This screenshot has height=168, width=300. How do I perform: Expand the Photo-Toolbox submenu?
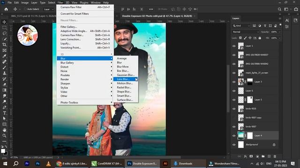(x=85, y=103)
